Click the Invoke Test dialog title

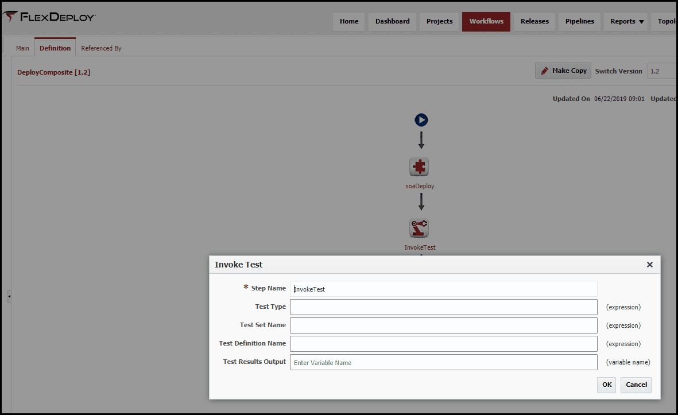click(238, 265)
